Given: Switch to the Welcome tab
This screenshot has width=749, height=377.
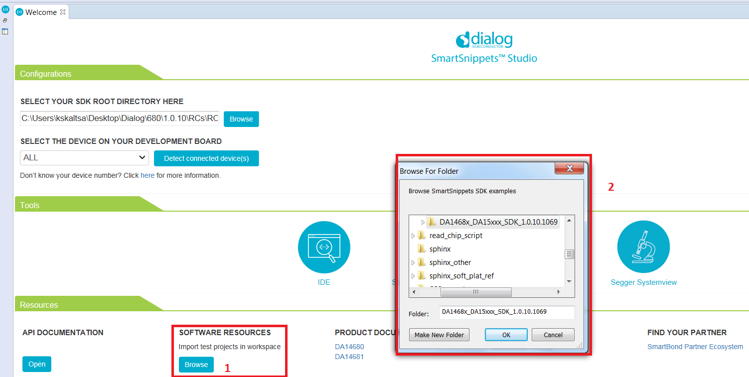Looking at the screenshot, I should (41, 12).
